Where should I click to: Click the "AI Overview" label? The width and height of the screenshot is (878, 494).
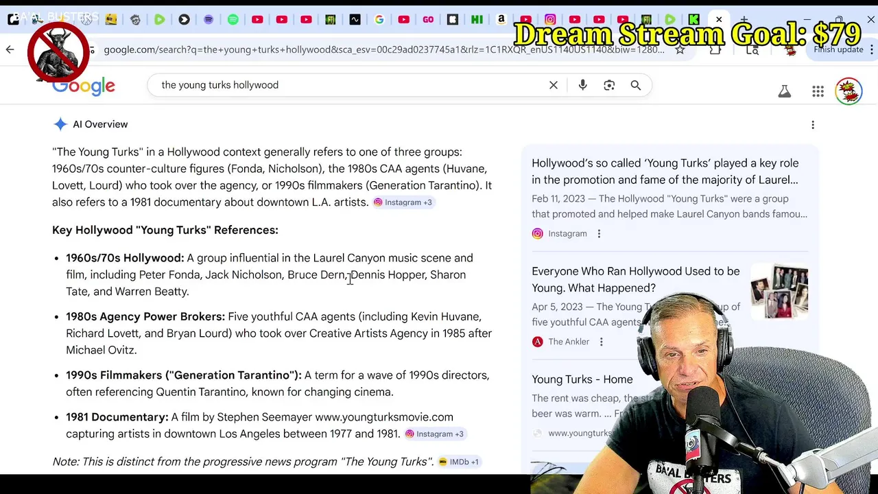coord(100,124)
